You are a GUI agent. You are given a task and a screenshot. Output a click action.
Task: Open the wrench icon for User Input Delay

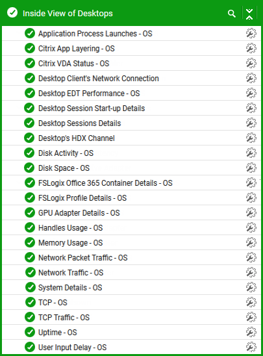point(251,347)
